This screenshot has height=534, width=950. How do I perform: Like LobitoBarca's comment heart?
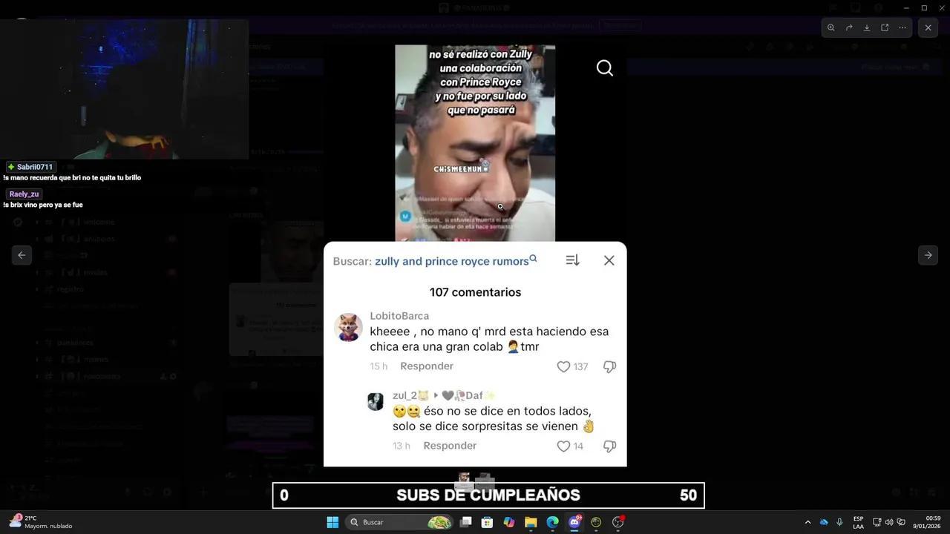pyautogui.click(x=563, y=366)
